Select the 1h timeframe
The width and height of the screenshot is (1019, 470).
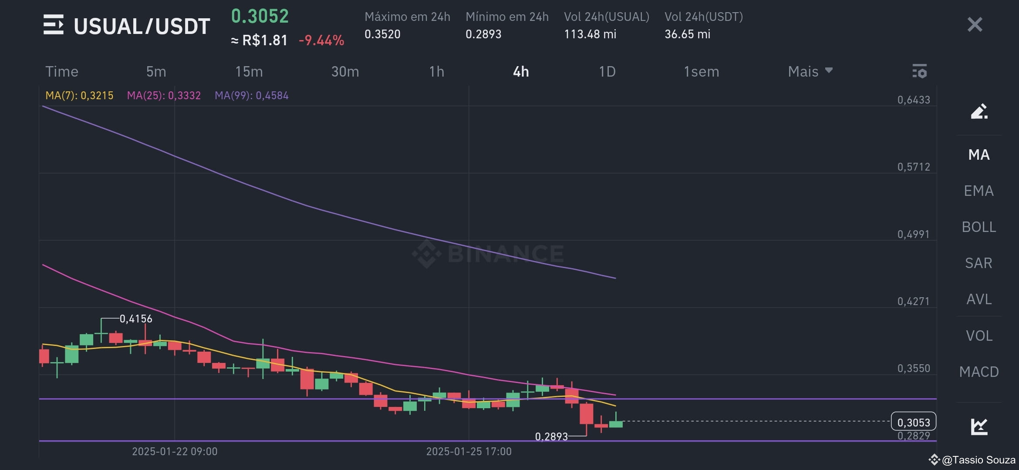click(x=437, y=71)
